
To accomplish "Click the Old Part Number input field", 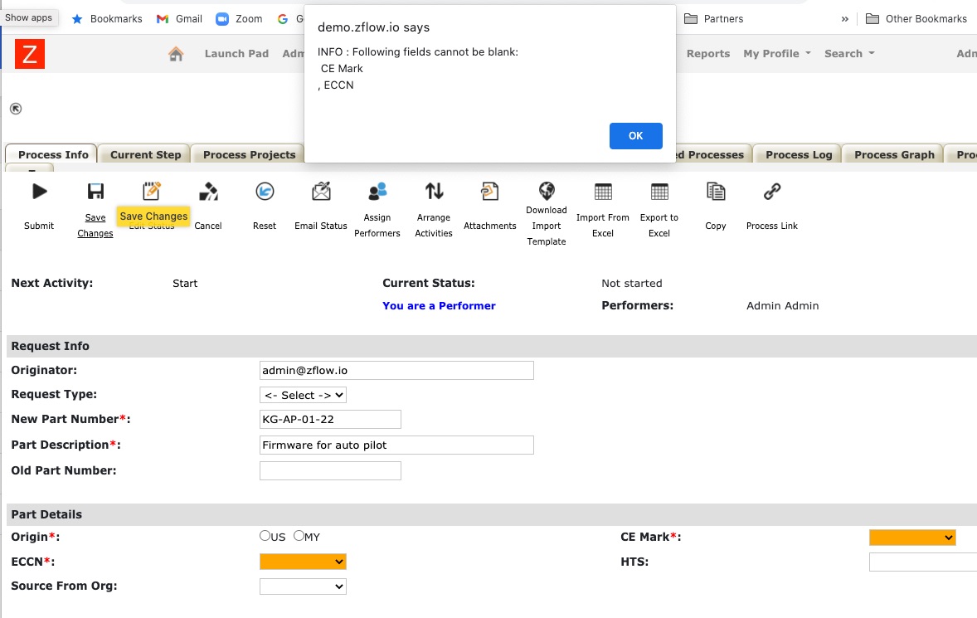I will coord(330,470).
